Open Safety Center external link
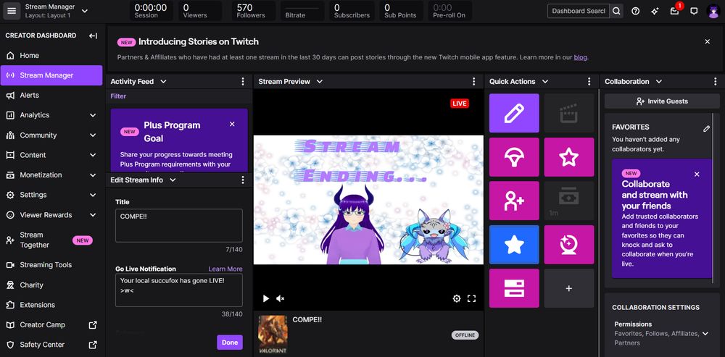The width and height of the screenshot is (725, 357). pyautogui.click(x=51, y=345)
